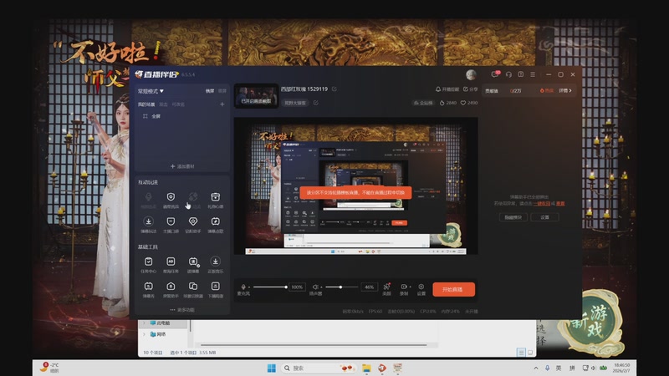The image size is (669, 376).
Task: Click the taskbar search box
Action: (x=319, y=368)
